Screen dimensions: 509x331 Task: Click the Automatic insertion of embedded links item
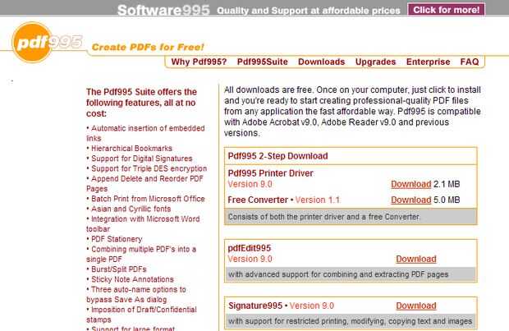point(146,133)
